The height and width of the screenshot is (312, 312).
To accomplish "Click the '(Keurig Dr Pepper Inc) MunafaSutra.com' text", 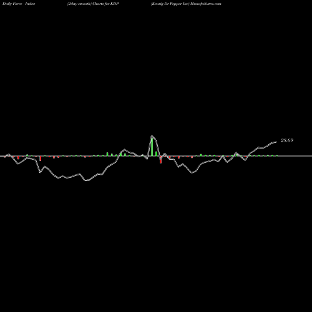I will tap(186, 4).
